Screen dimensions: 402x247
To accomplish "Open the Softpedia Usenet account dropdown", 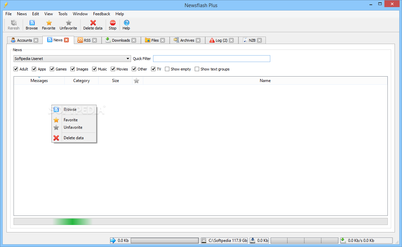I will point(72,59).
